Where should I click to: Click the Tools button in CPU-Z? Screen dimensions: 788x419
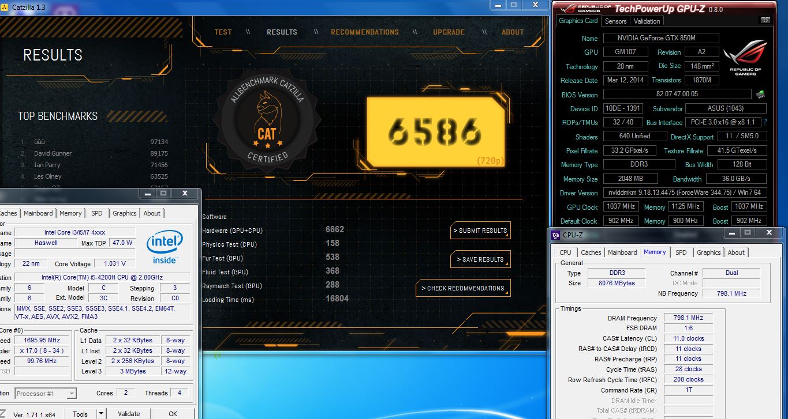coord(80,413)
